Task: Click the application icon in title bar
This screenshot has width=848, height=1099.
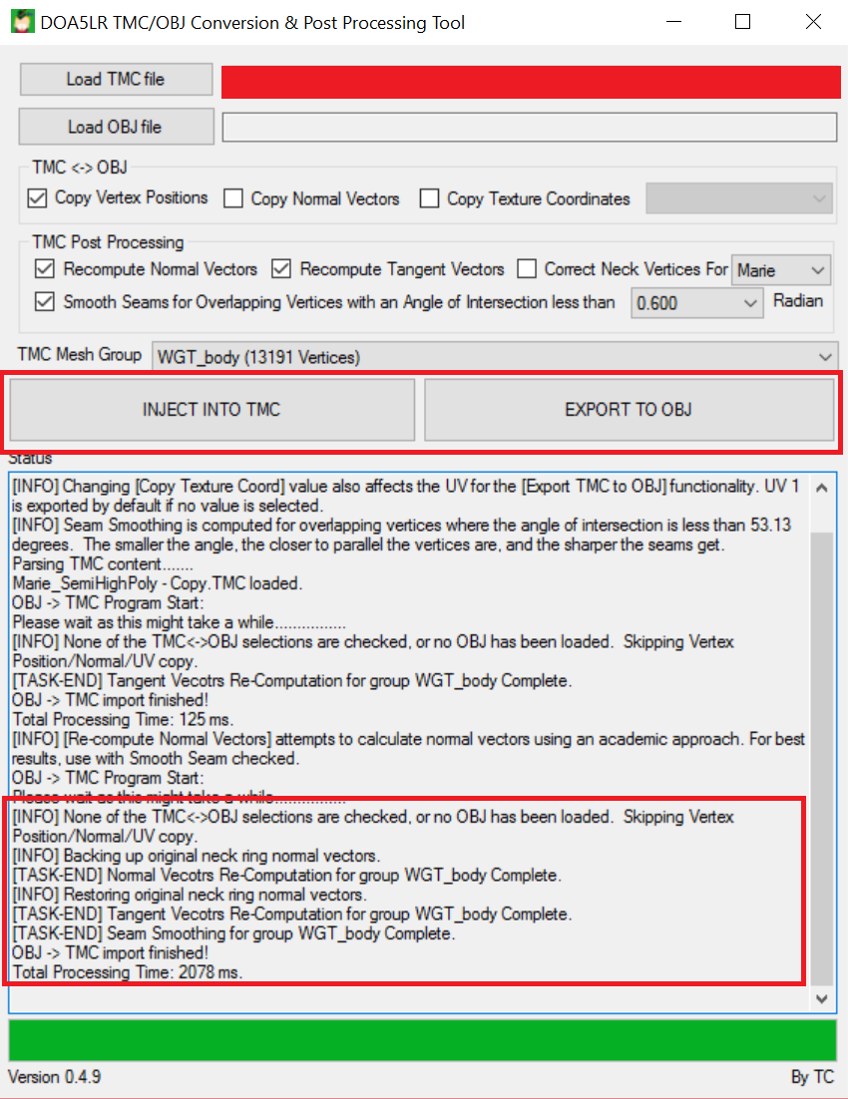Action: pos(21,22)
